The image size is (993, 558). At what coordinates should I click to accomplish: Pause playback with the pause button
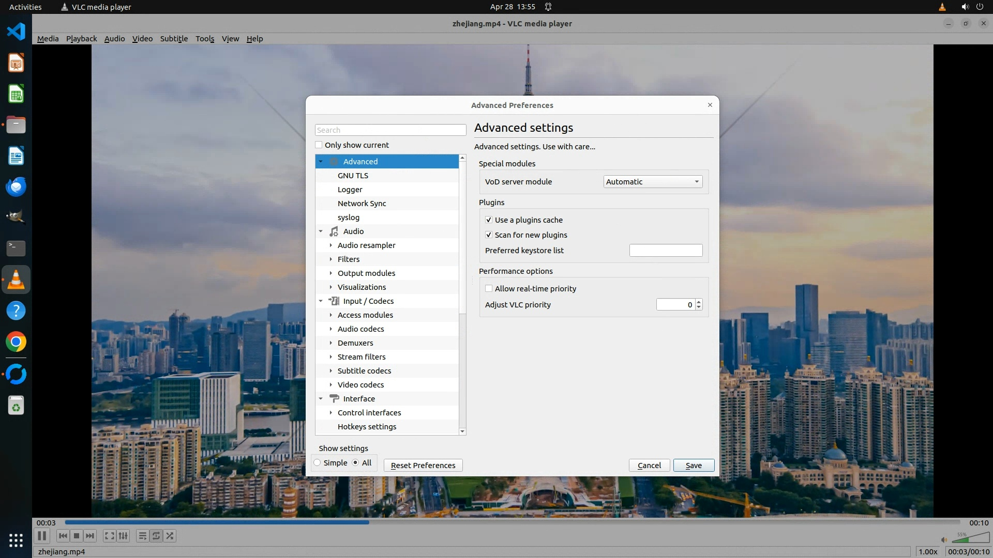coord(42,536)
